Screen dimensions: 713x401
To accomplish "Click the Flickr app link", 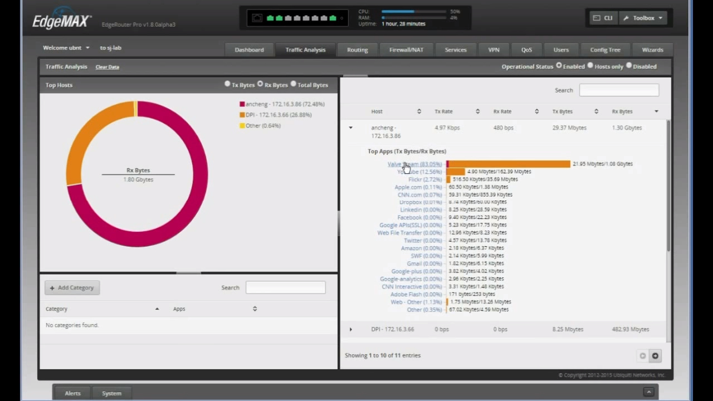I will [x=425, y=180].
